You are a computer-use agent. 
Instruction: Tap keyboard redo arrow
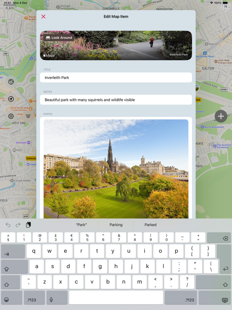[18, 225]
